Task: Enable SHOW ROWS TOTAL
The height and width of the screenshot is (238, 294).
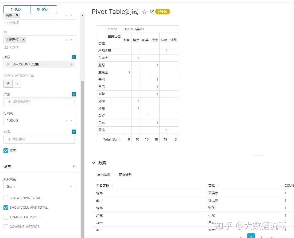Action: [x=6, y=198]
